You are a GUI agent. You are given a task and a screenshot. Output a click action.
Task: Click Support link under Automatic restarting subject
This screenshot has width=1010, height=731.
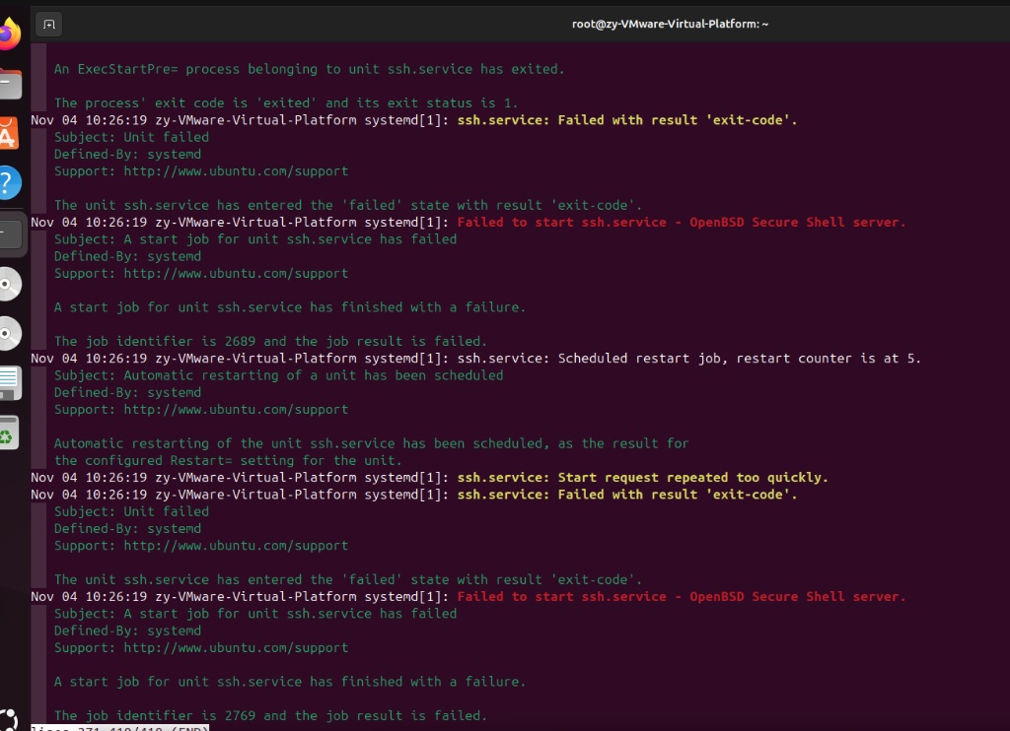click(236, 409)
